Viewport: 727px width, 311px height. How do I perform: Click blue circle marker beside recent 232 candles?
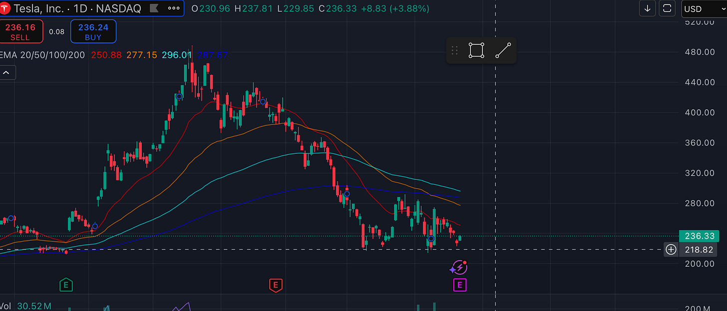point(430,239)
